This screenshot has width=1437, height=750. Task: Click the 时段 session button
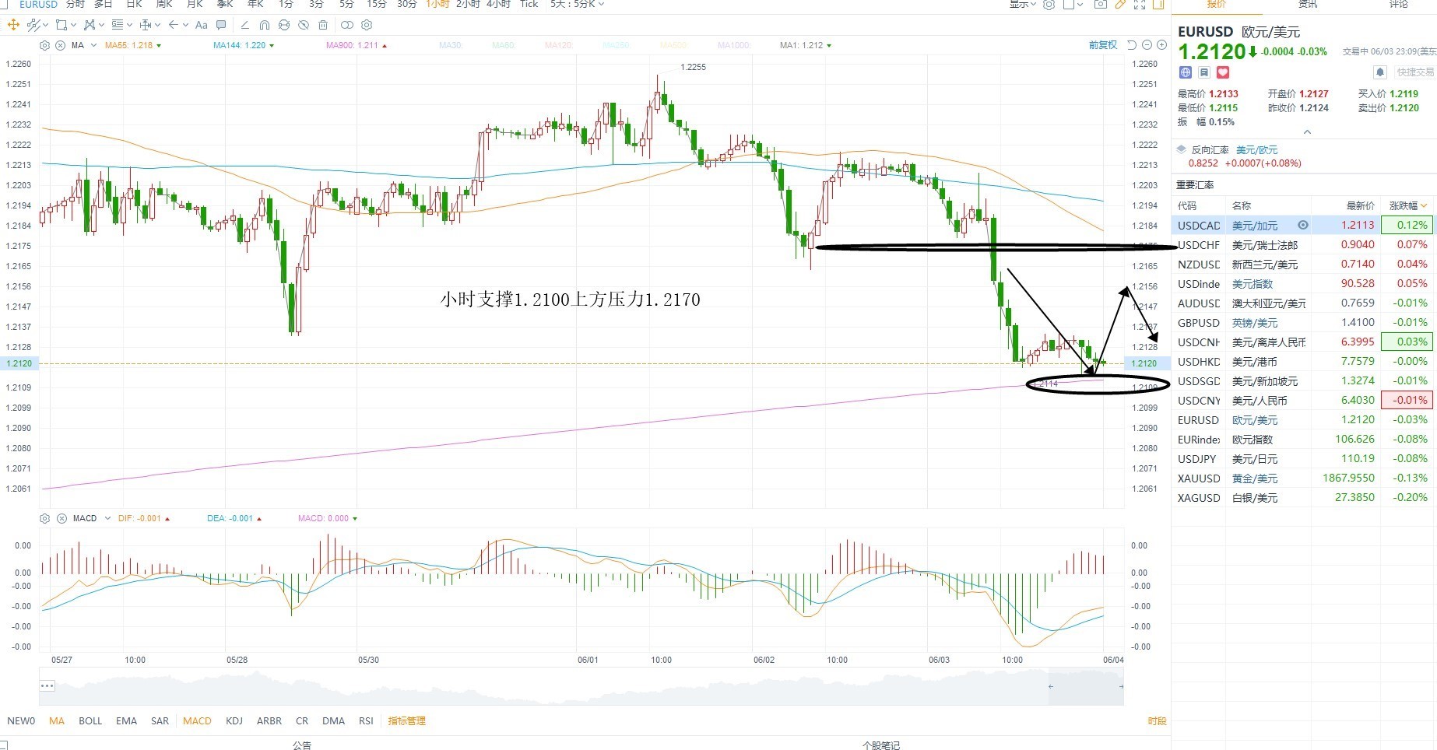[x=1157, y=720]
